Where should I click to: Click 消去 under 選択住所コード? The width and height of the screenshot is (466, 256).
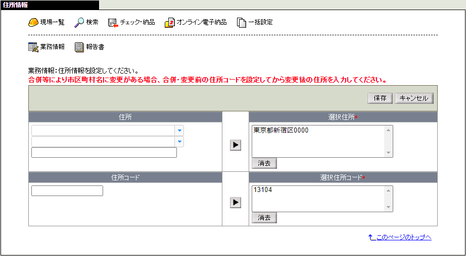264,218
